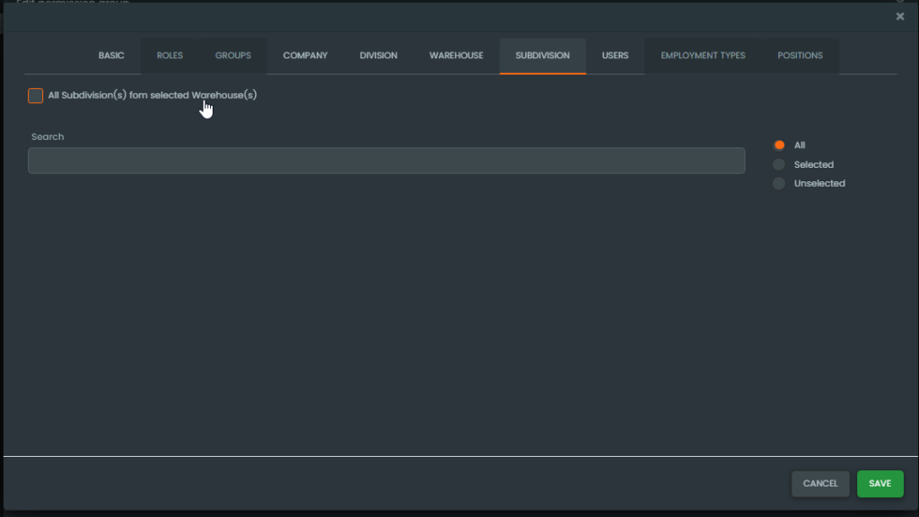
Task: View the EMPLOYMENT TYPES tab
Action: coord(703,56)
